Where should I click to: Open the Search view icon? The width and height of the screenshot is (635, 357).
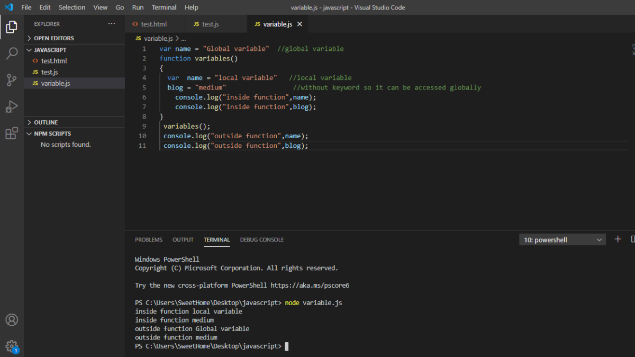click(x=12, y=53)
